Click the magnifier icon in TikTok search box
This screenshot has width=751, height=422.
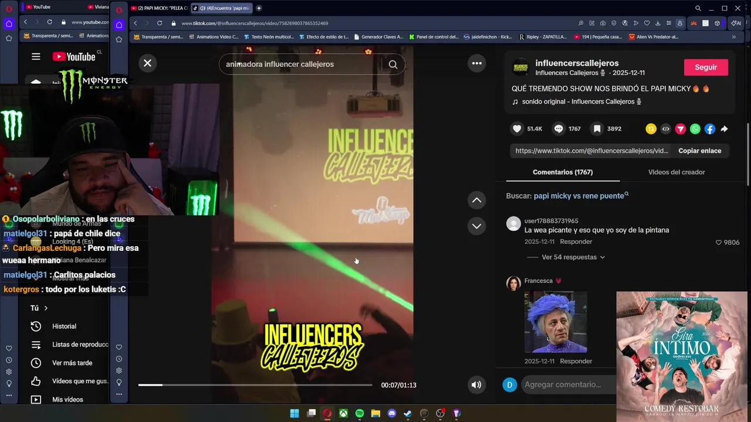393,64
